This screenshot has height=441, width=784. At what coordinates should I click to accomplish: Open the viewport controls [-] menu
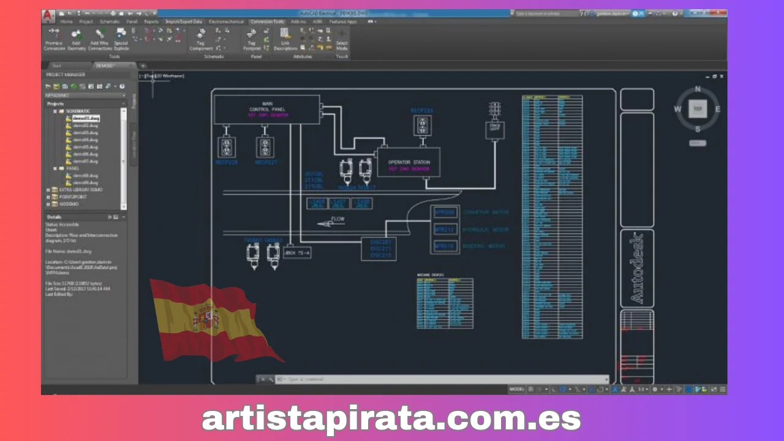[141, 76]
